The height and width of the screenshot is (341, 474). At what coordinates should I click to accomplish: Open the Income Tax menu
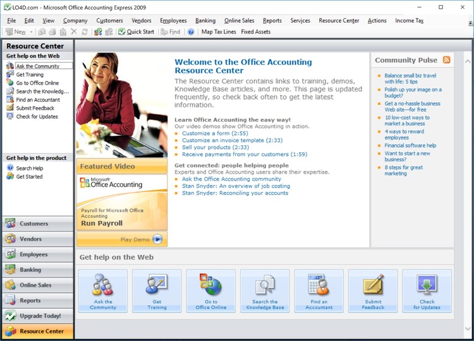[x=410, y=21]
